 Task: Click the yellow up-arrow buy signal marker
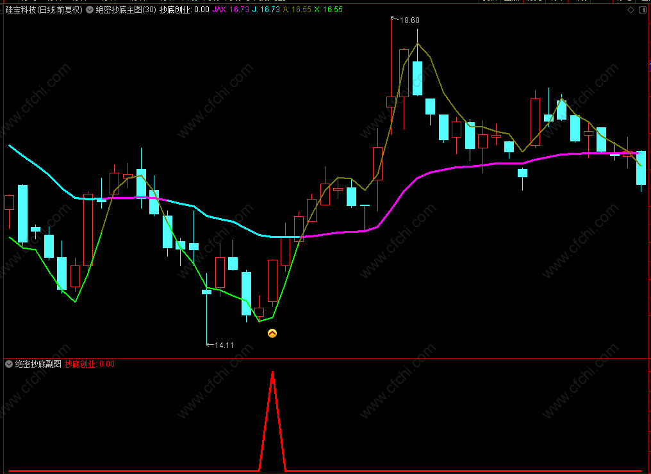pos(272,333)
